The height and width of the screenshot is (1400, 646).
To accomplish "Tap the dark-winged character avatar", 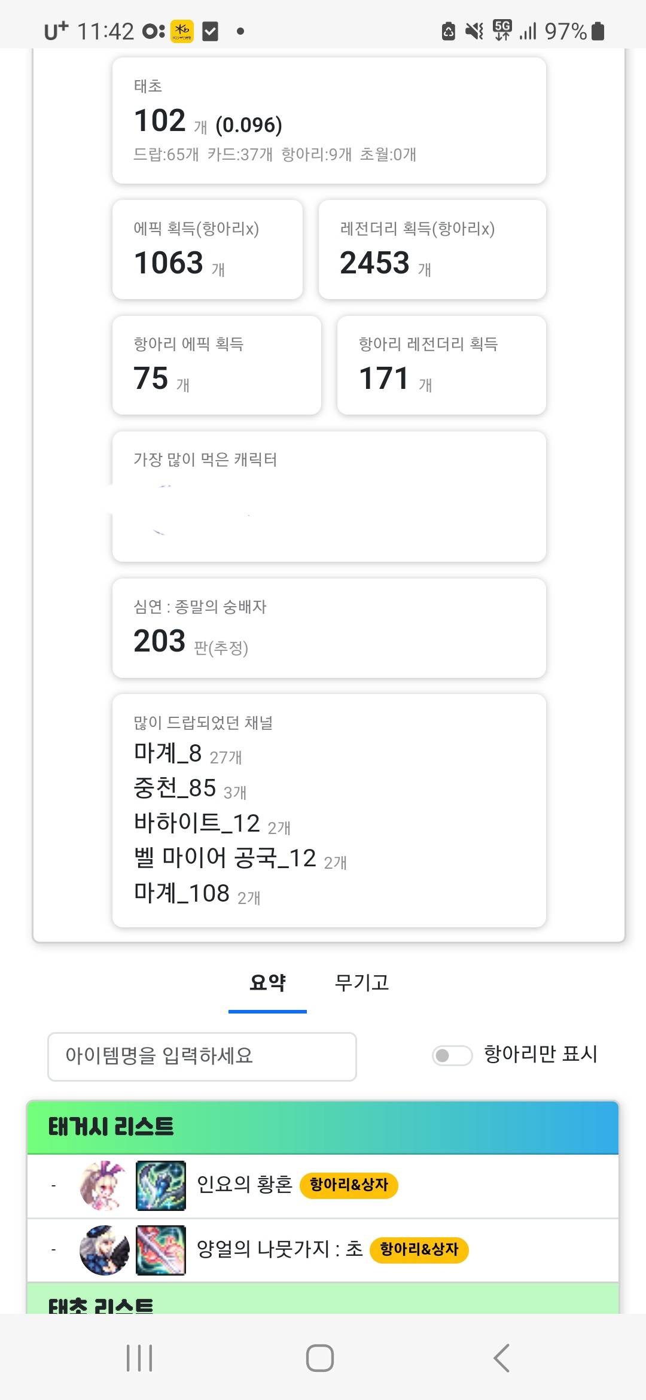I will (x=104, y=1250).
